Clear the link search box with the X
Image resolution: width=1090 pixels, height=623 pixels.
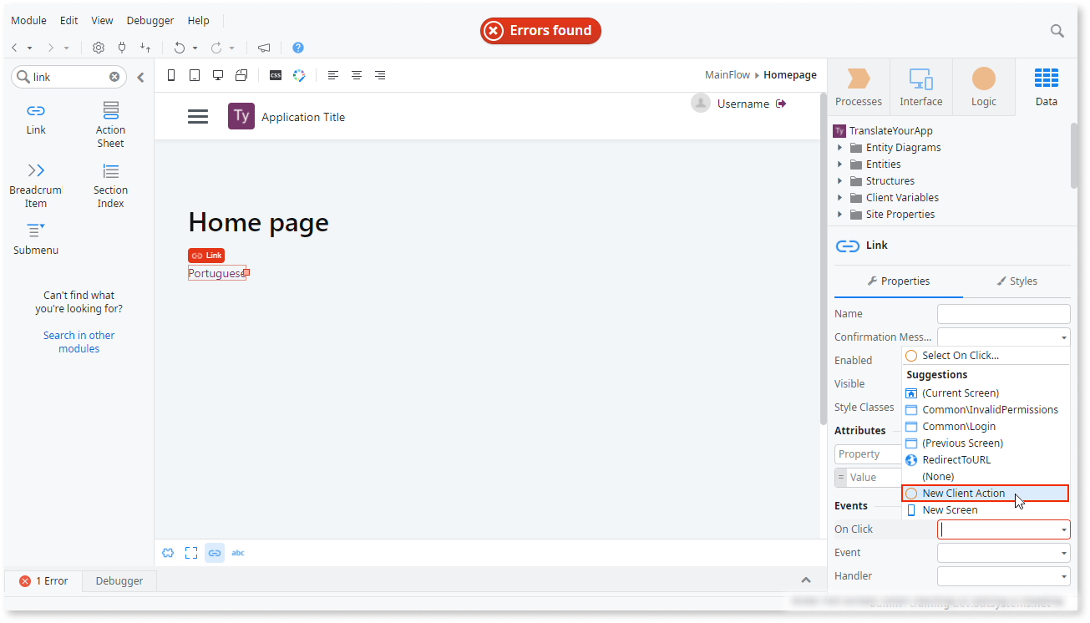(x=114, y=76)
